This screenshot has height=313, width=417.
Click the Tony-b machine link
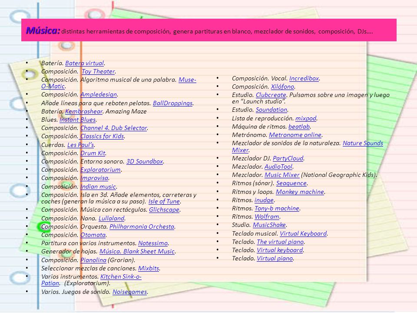pos(277,208)
